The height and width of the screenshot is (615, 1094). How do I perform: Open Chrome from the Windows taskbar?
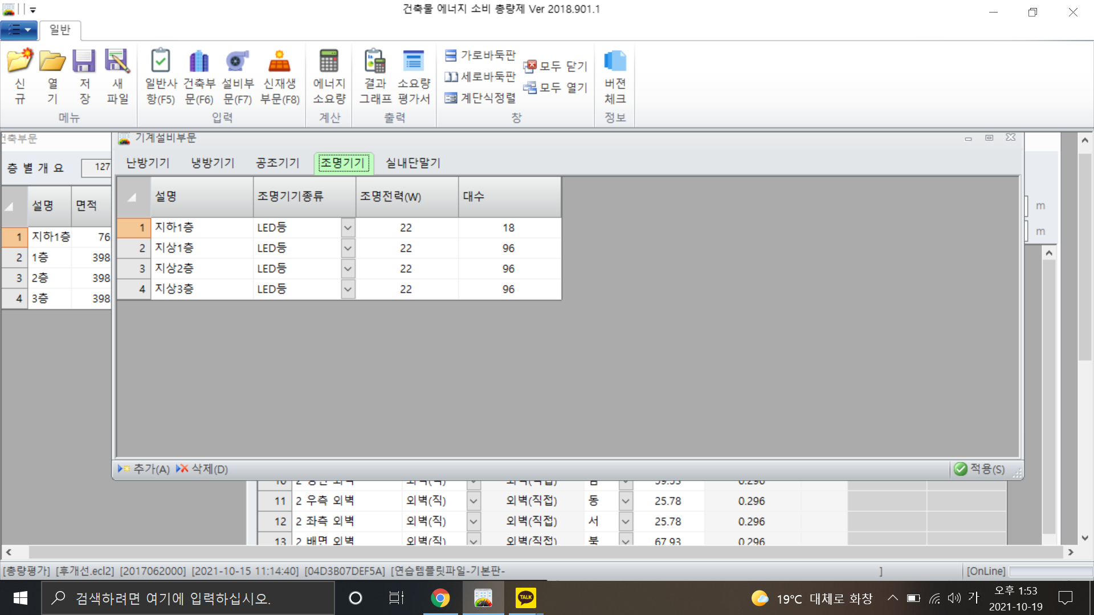[x=440, y=598]
